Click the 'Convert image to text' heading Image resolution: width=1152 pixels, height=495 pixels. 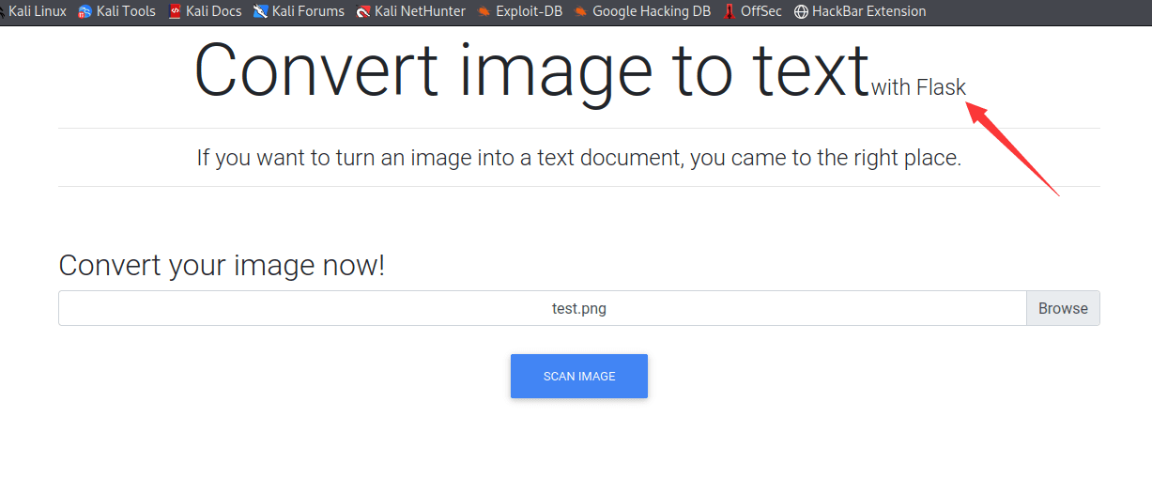[x=531, y=70]
